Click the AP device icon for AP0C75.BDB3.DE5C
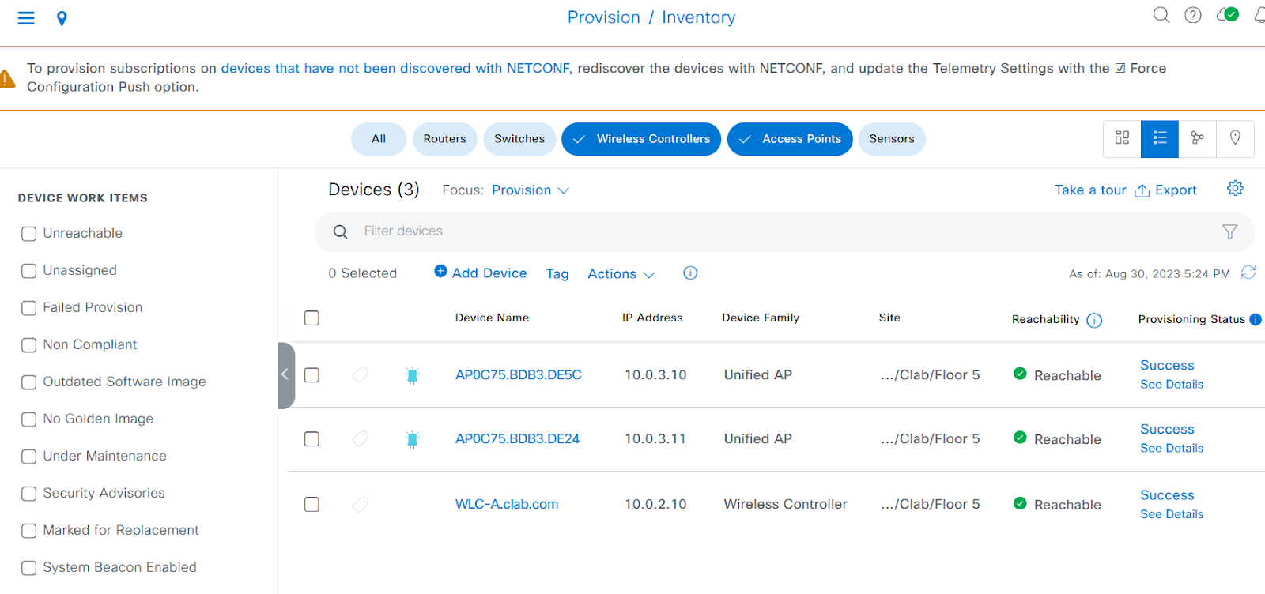The image size is (1265, 594). pyautogui.click(x=412, y=375)
